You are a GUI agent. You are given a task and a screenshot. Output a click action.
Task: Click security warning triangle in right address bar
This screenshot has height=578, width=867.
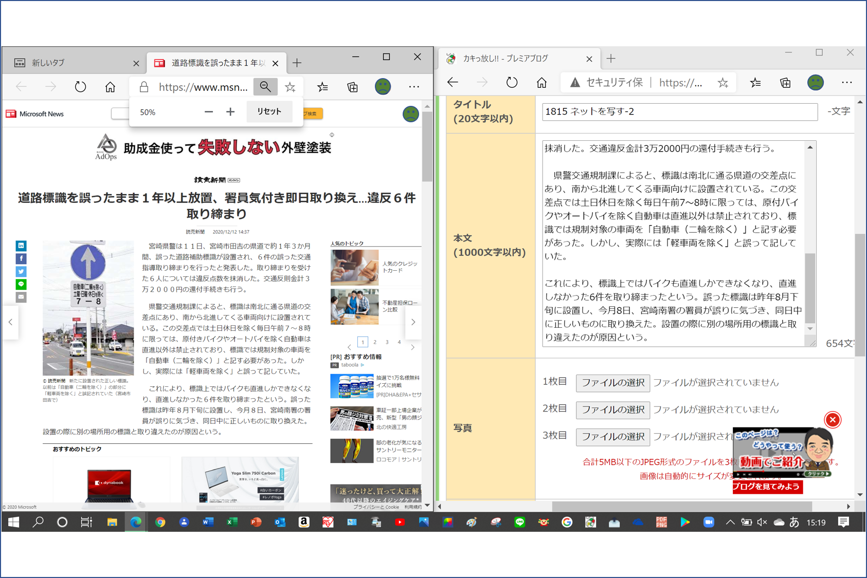[575, 82]
